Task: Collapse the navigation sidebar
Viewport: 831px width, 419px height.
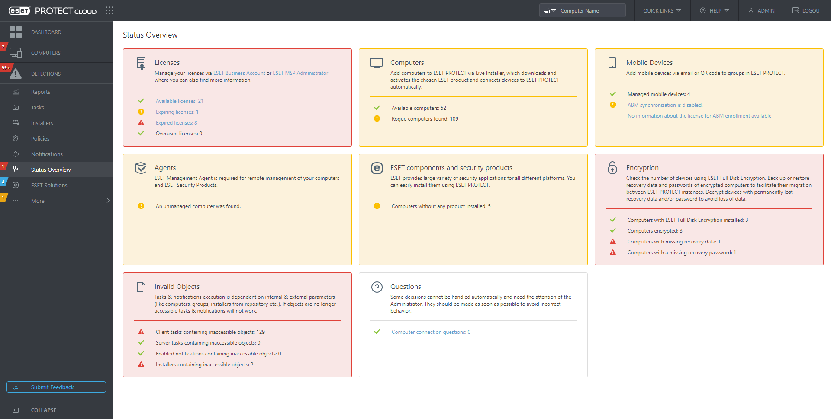Action: pyautogui.click(x=43, y=410)
